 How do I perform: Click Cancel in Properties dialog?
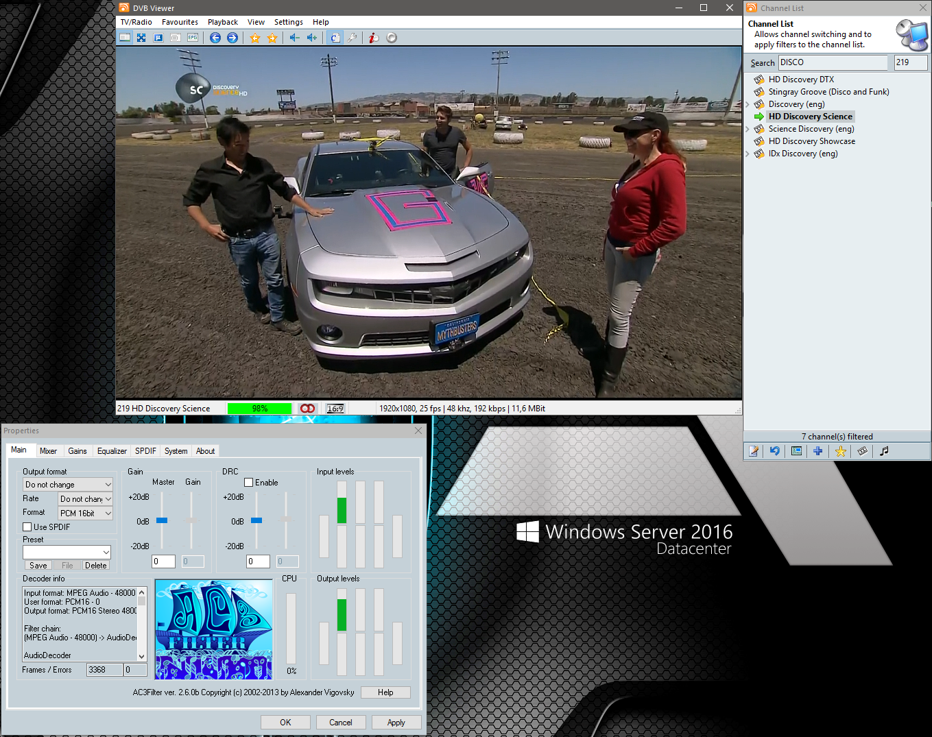pos(341,723)
